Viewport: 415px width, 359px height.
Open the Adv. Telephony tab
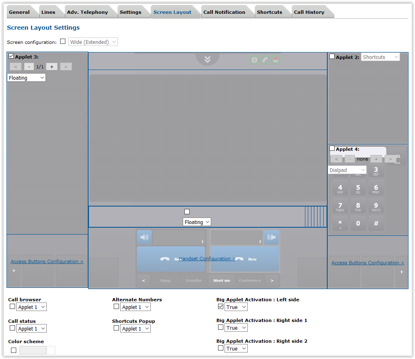coord(87,12)
